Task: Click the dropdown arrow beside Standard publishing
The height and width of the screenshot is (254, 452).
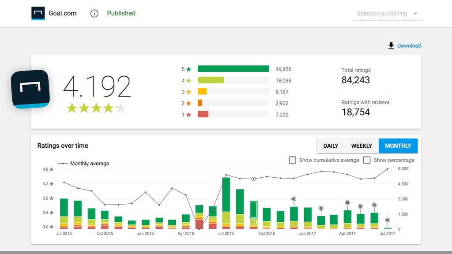Action: pos(415,14)
